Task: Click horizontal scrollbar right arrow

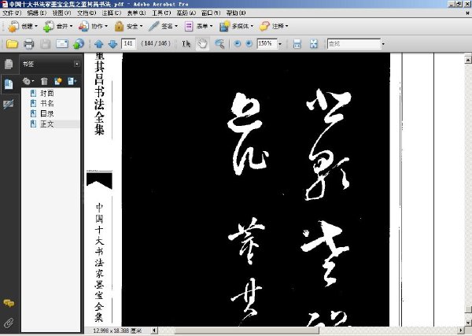Action: [x=460, y=330]
